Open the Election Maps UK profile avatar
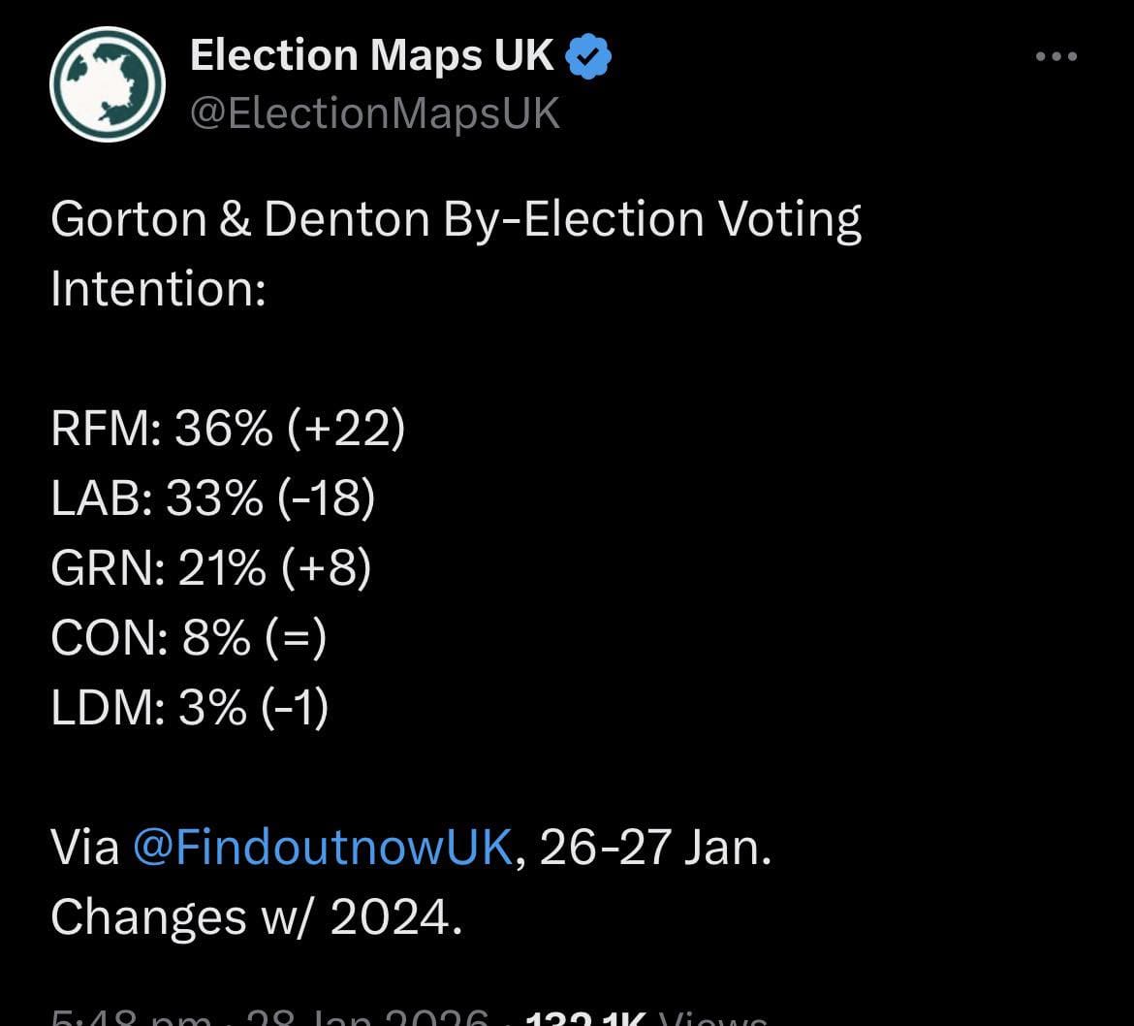Image resolution: width=1134 pixels, height=1026 pixels. 108,84
